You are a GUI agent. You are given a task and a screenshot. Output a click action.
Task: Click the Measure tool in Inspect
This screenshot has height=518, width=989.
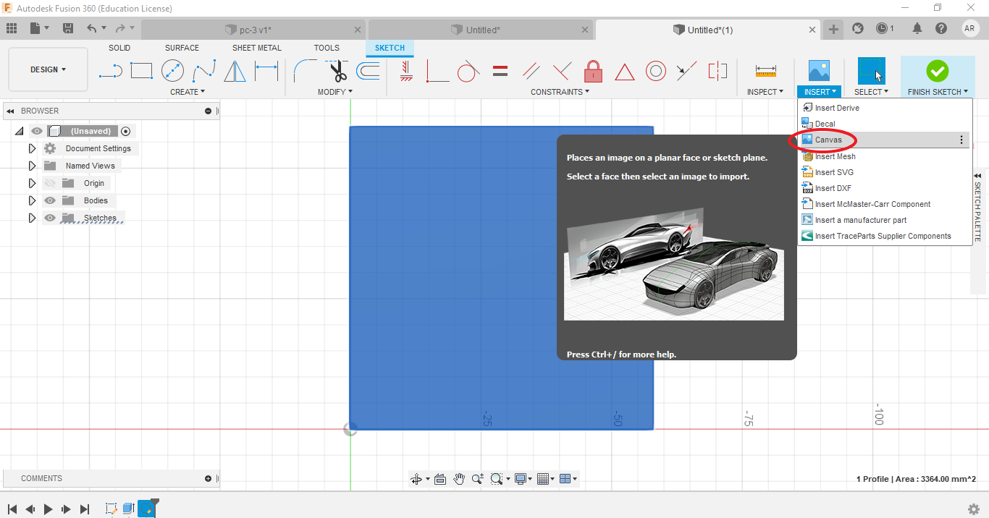click(x=765, y=71)
